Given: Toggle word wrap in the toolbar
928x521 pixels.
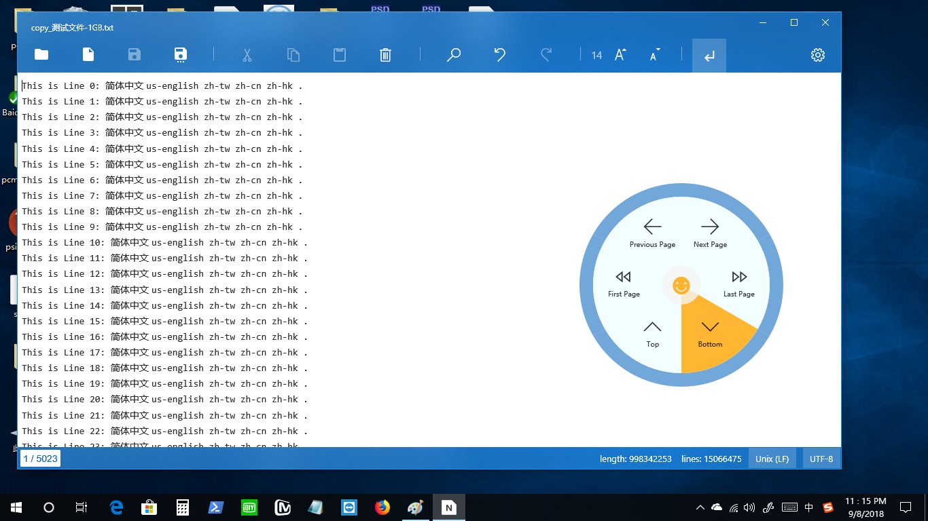Looking at the screenshot, I should (x=709, y=56).
